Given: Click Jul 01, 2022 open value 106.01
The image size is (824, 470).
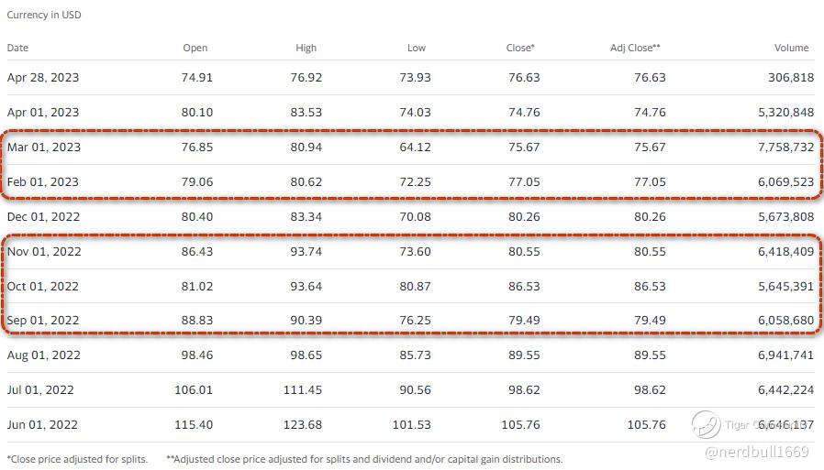Looking at the screenshot, I should (193, 390).
